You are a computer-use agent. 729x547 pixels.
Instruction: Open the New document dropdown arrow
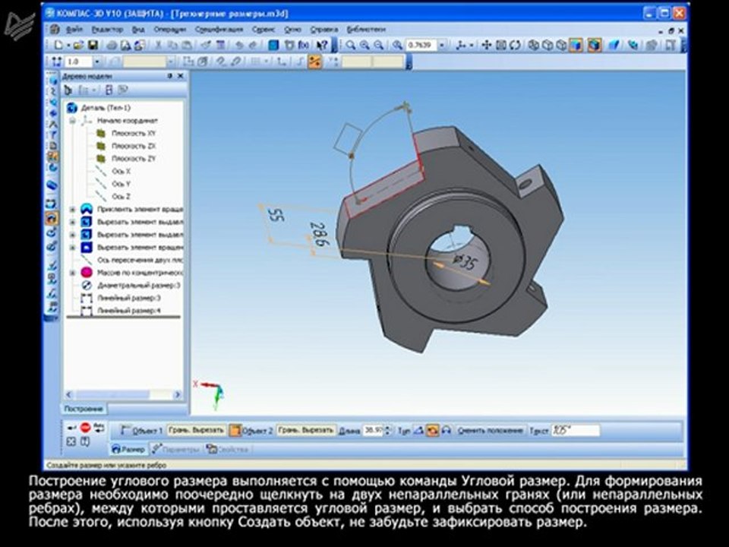coord(68,46)
